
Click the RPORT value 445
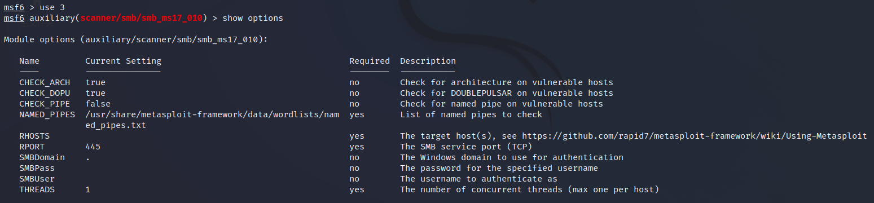click(x=93, y=147)
